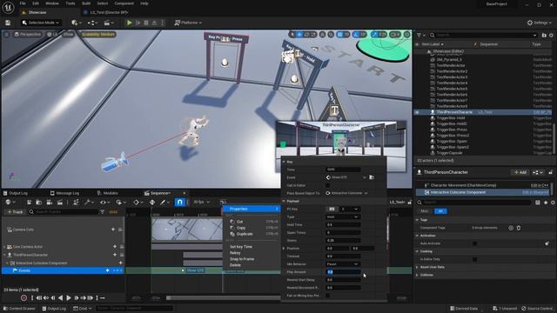Viewport: 557px width, 313px height.
Task: Add section on Events track plus icon
Action: pos(107,270)
